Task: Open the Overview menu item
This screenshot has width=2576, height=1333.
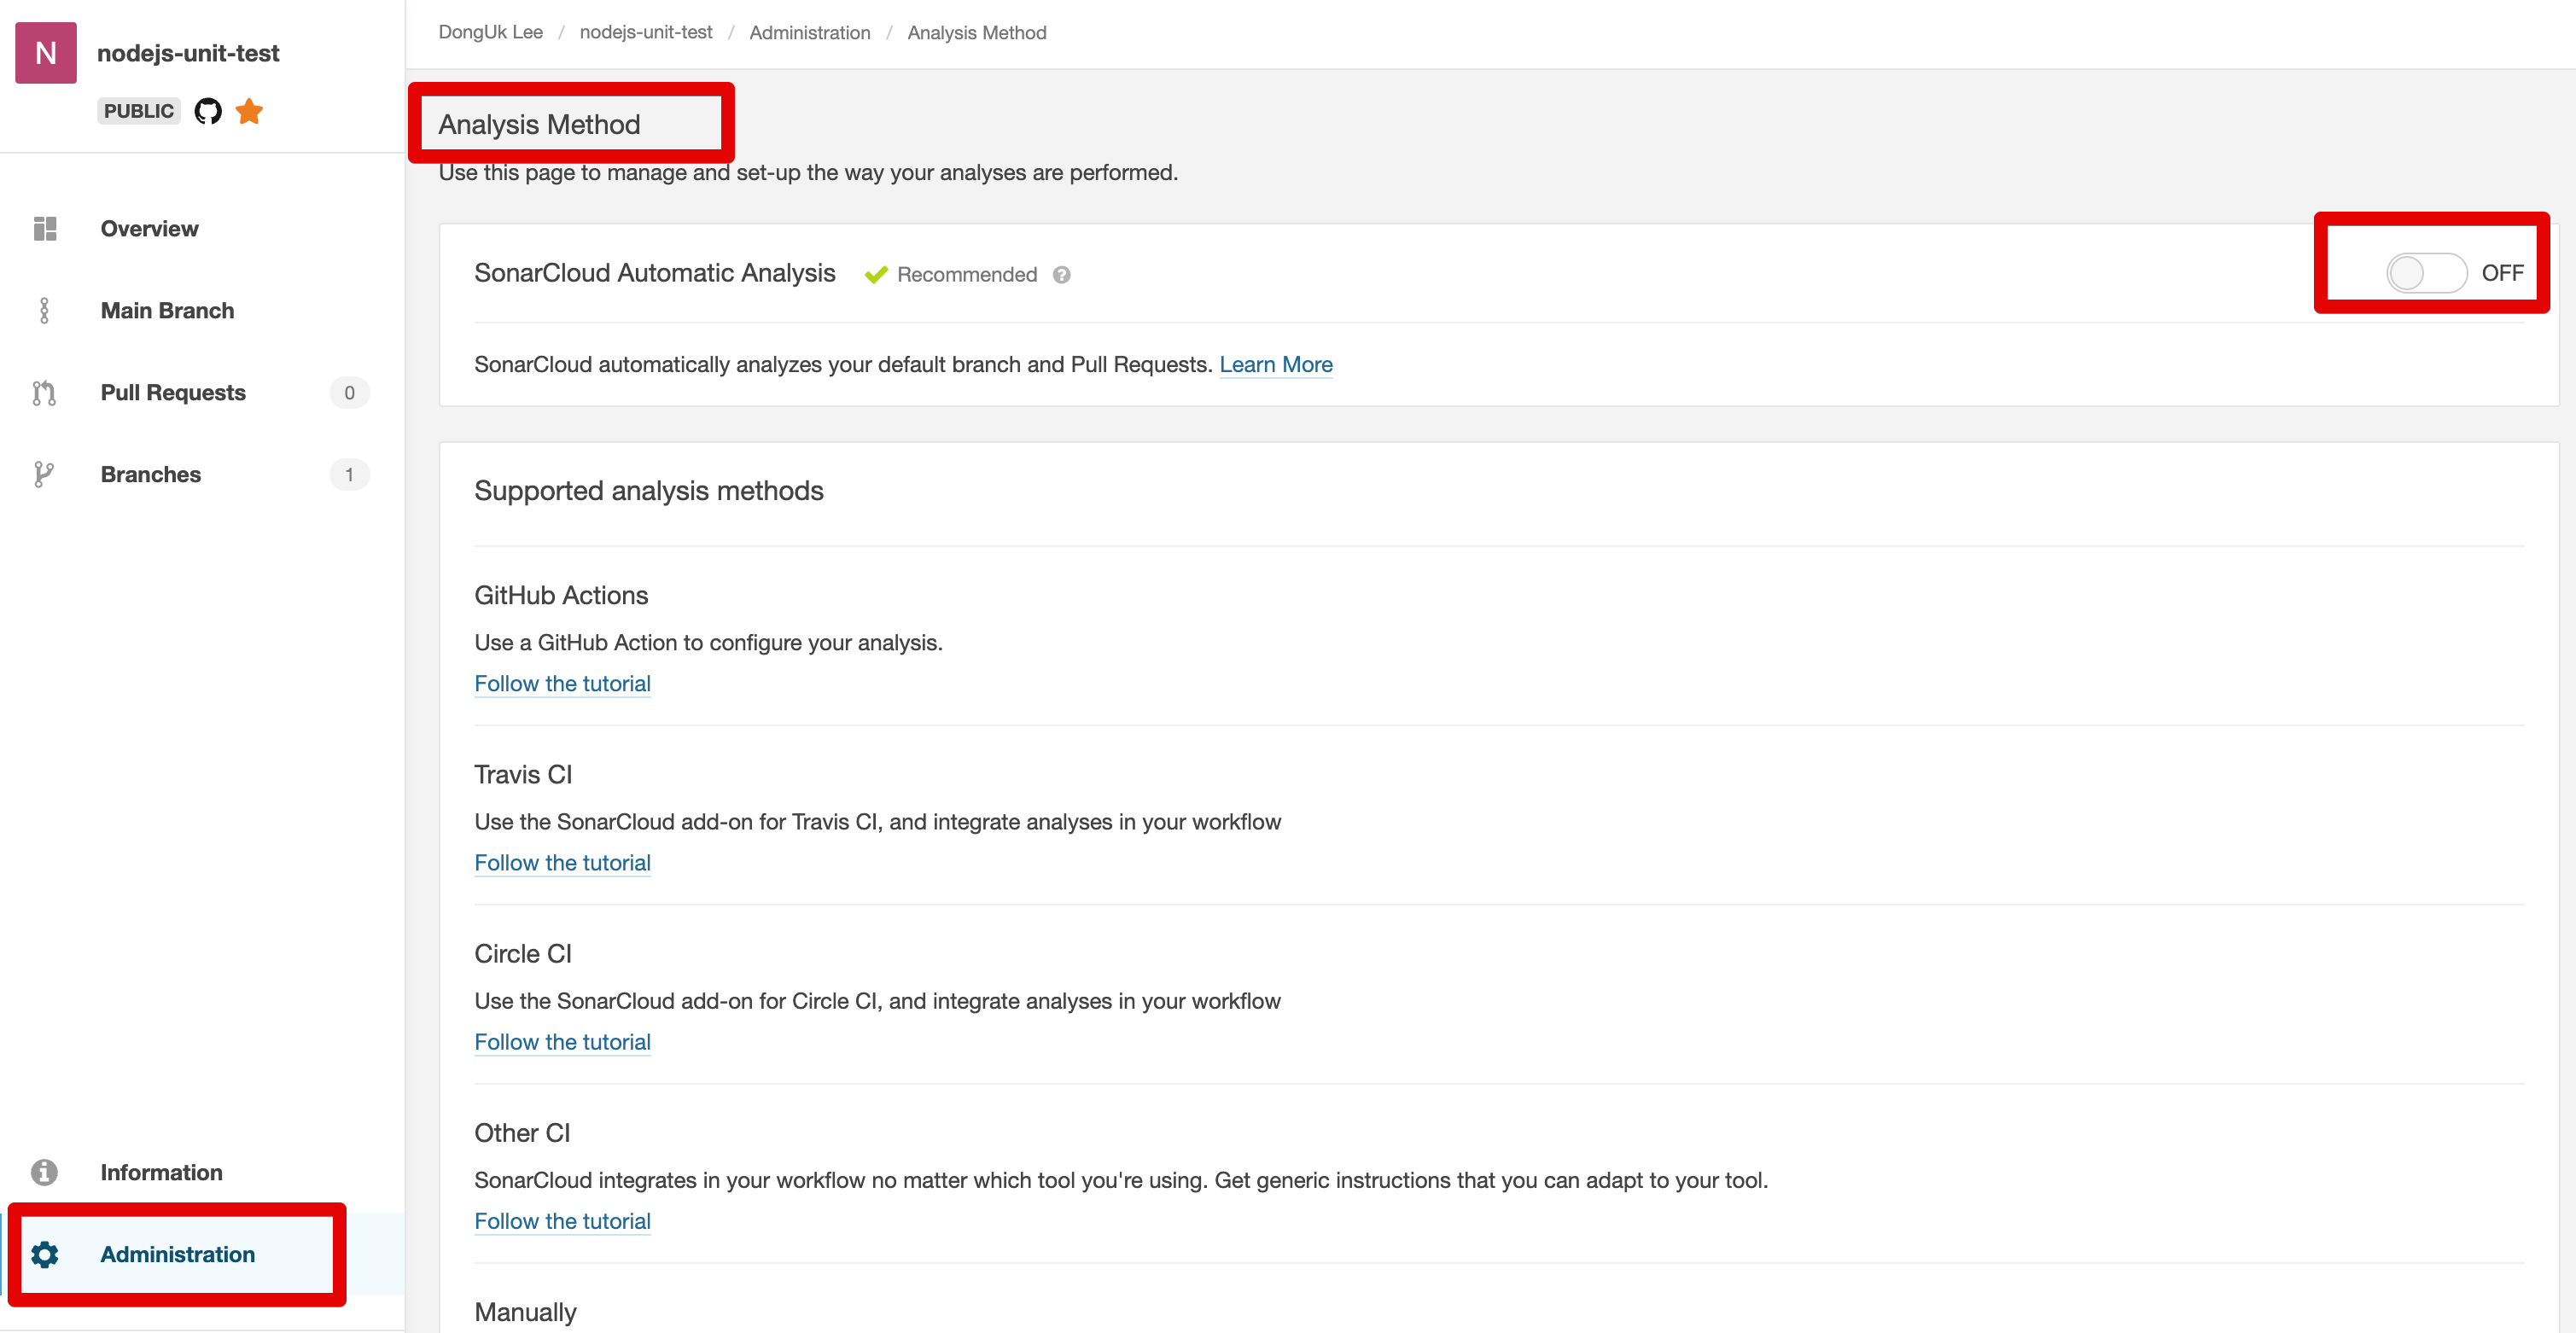Action: (149, 229)
